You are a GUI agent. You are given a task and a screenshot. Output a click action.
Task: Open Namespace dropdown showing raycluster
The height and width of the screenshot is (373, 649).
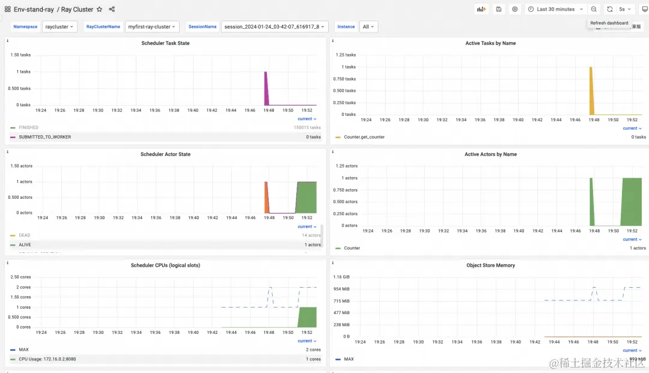(x=59, y=26)
